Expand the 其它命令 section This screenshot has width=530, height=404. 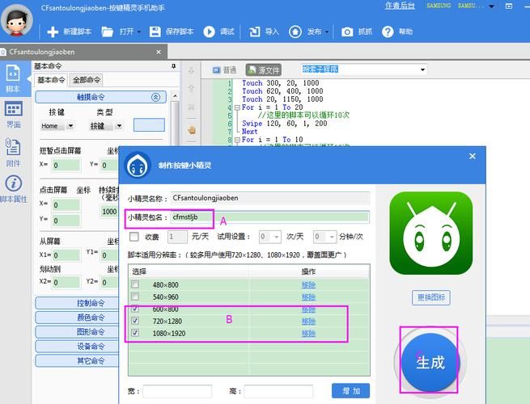[78, 360]
